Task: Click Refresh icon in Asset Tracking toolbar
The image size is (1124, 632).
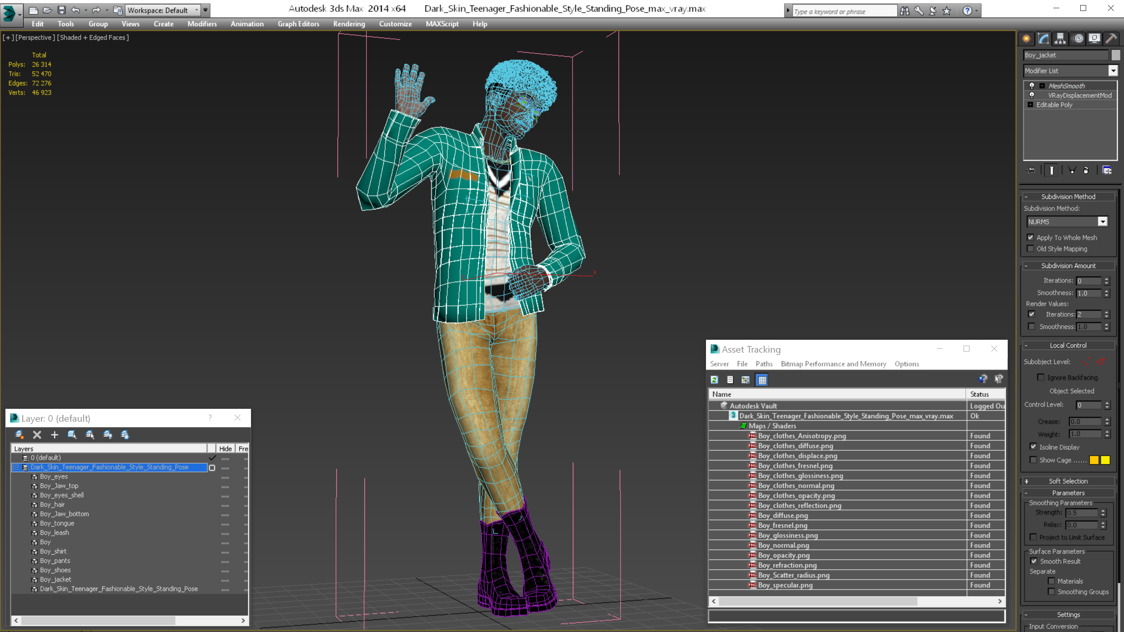Action: pos(714,380)
